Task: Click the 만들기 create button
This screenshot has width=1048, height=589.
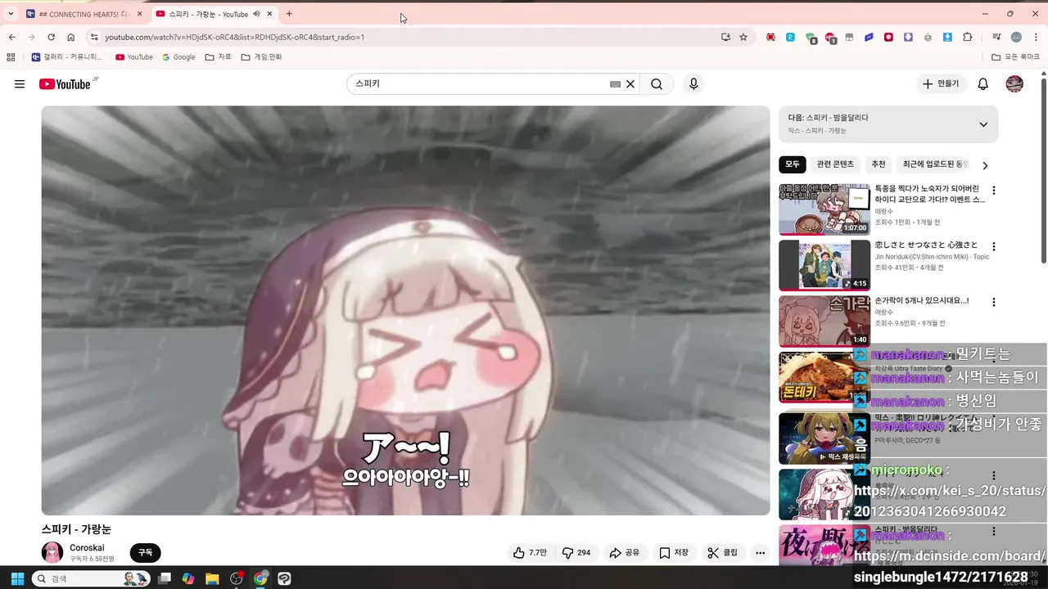Action: 941,84
